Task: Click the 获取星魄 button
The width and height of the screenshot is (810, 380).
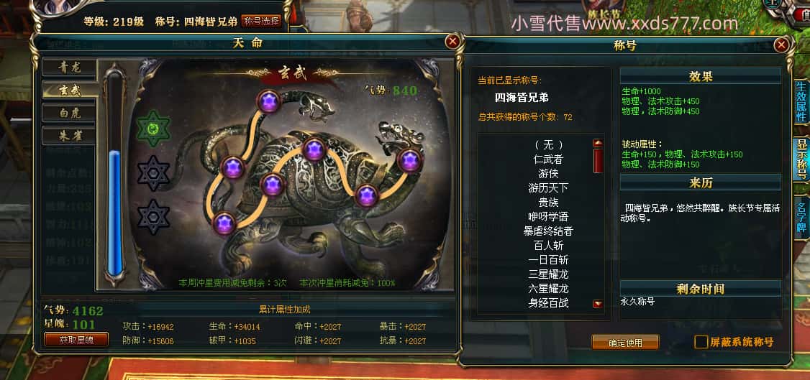Action: click(x=76, y=340)
